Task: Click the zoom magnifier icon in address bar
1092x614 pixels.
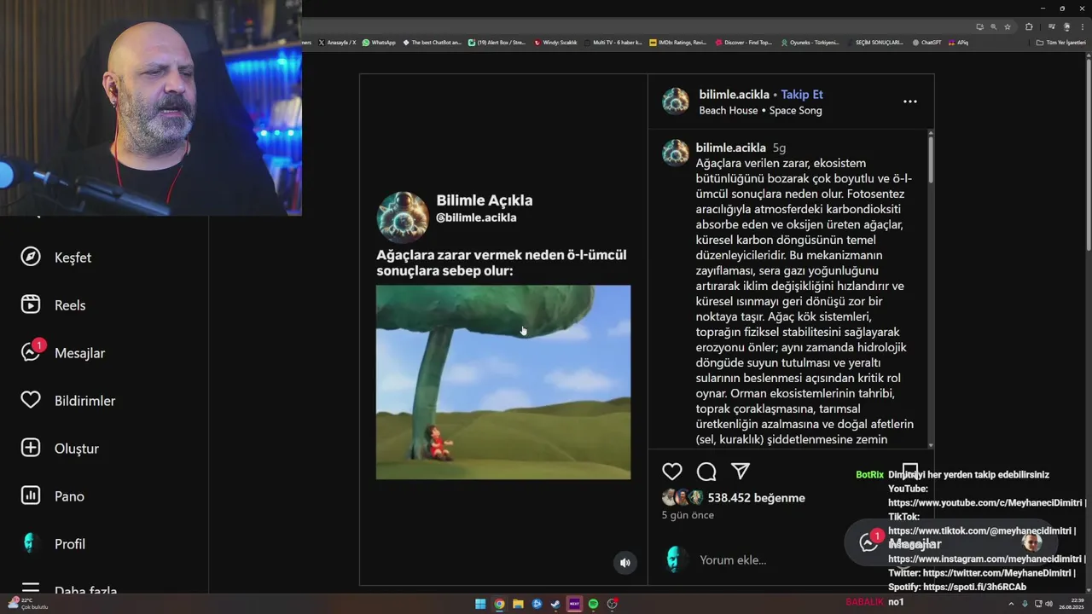Action: (x=993, y=26)
